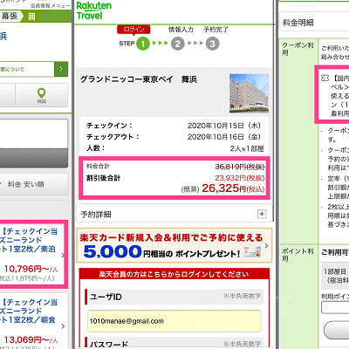This screenshot has height=349, width=349.
Task: Click the 情報入力 step label
Action: pyautogui.click(x=181, y=30)
